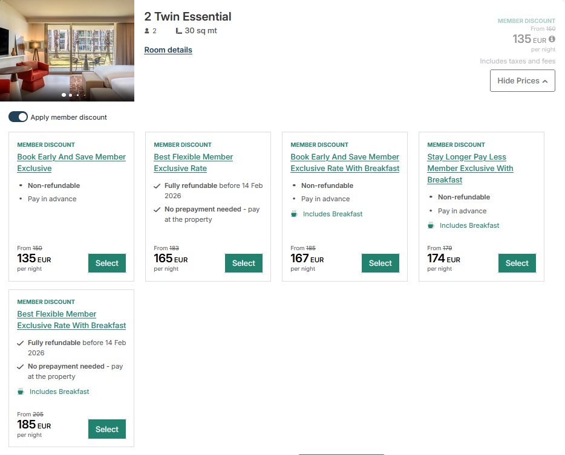Toggle Apply member discount switch
The height and width of the screenshot is (455, 565).
click(x=18, y=115)
